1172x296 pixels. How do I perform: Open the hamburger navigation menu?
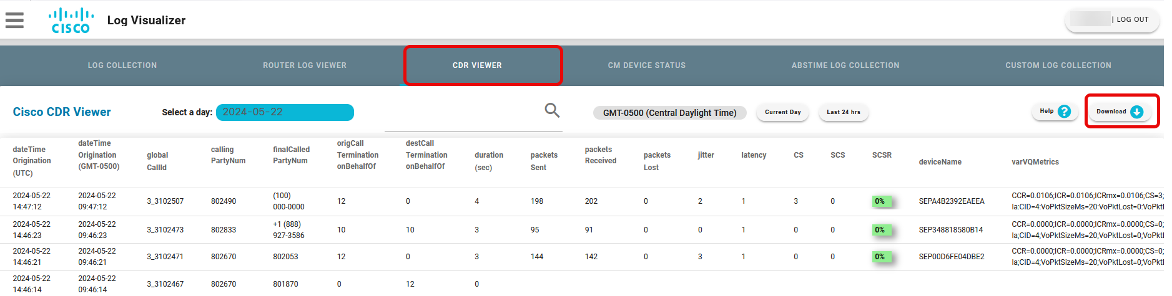point(14,20)
